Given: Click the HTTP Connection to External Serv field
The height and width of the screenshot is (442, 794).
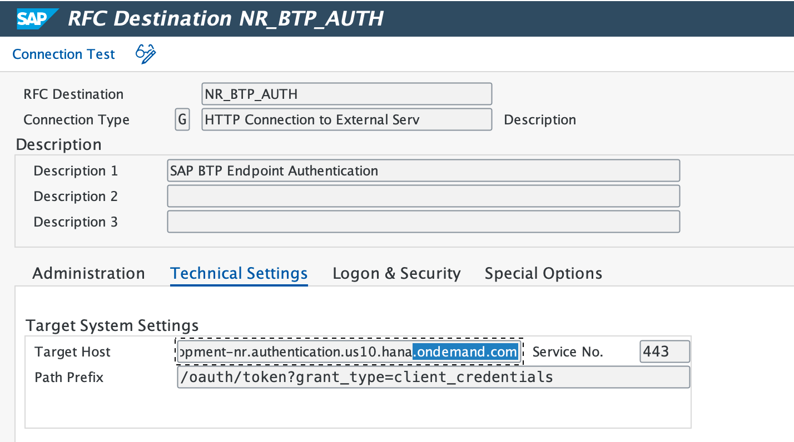Looking at the screenshot, I should [x=346, y=119].
